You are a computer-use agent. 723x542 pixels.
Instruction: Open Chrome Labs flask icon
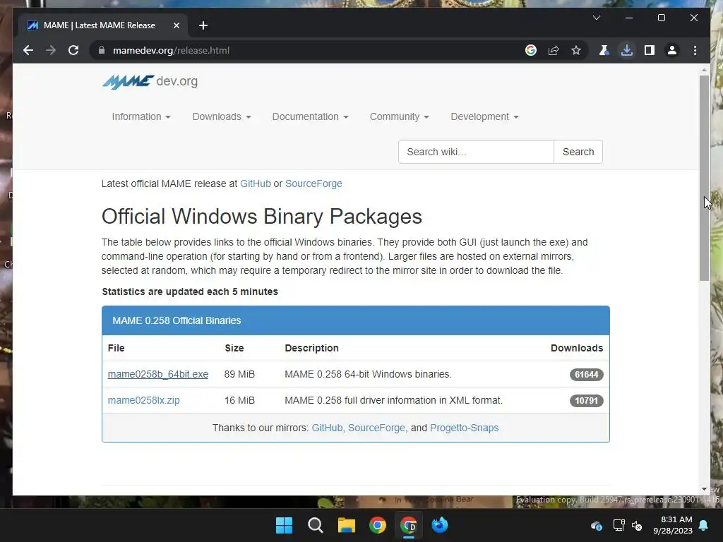(604, 50)
